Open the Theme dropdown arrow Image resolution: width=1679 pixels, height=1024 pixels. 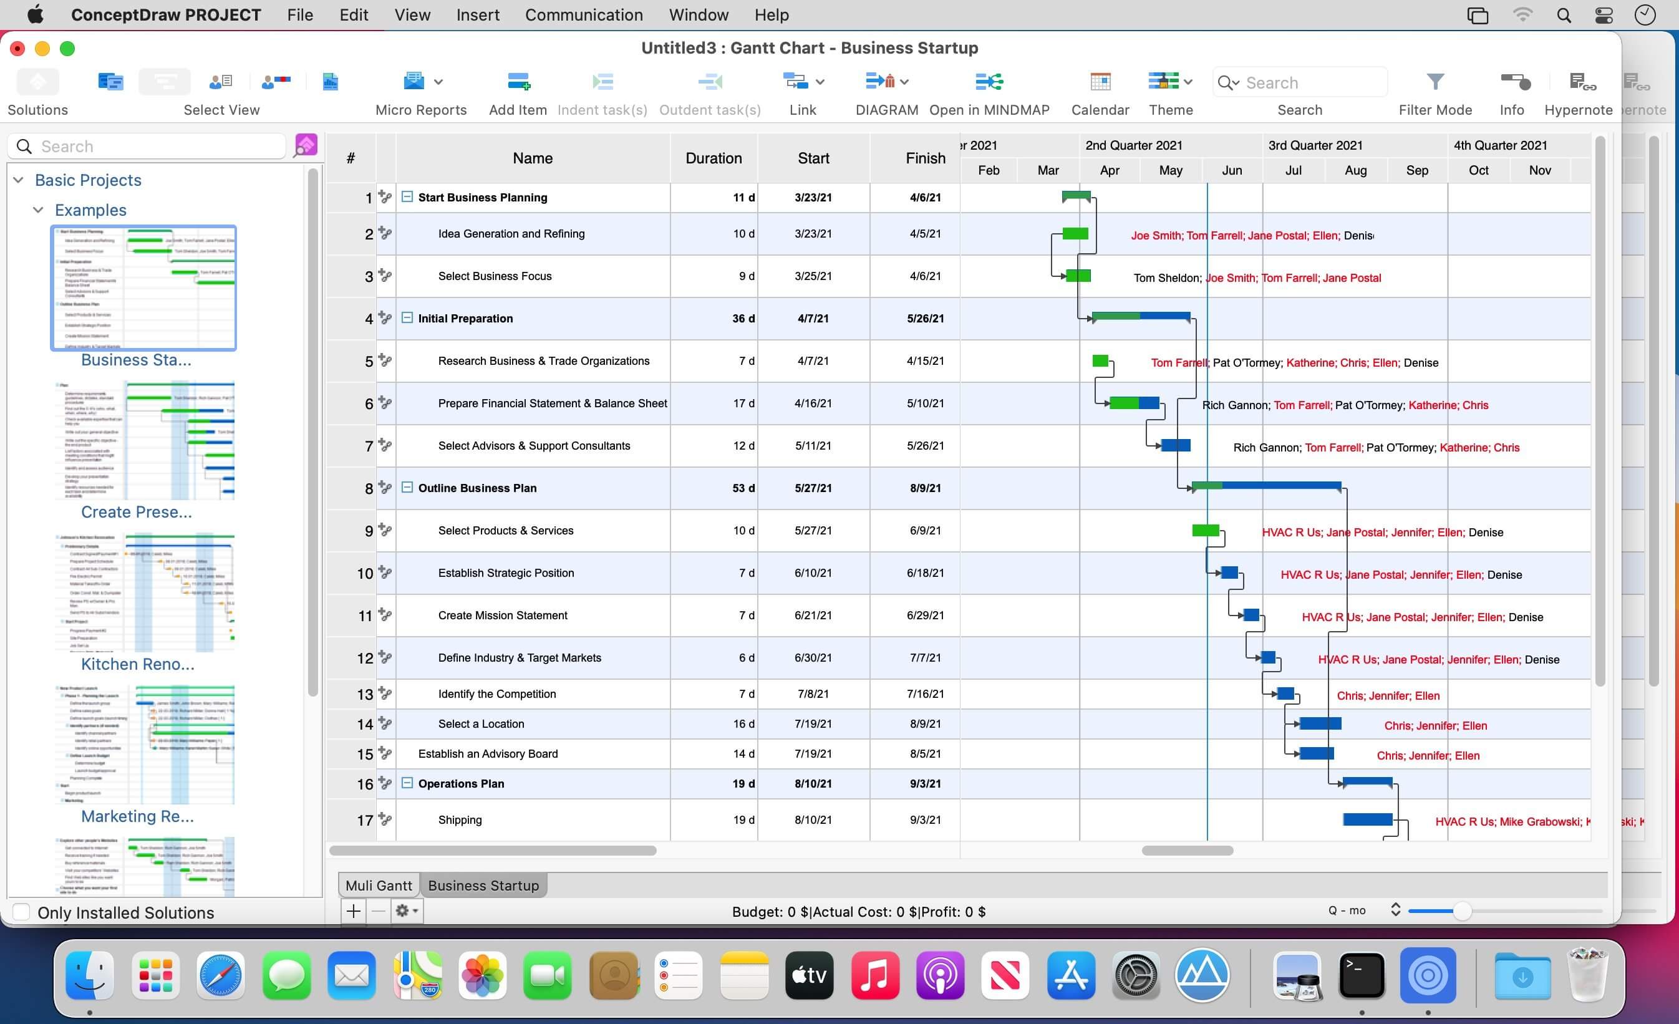point(1188,82)
